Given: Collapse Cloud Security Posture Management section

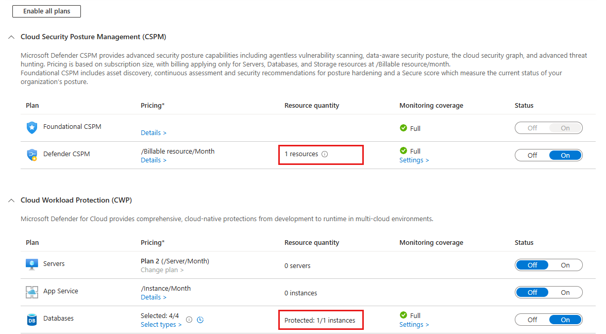Looking at the screenshot, I should click(x=11, y=37).
